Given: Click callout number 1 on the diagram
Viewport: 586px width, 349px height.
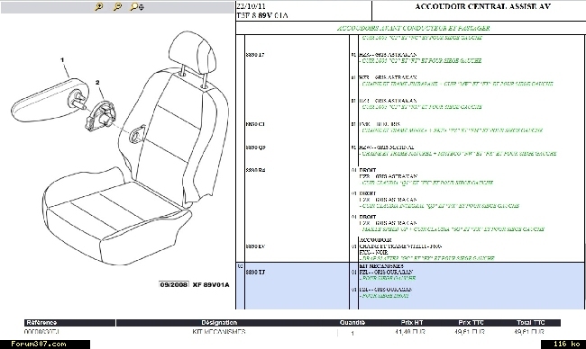Looking at the screenshot, I should (62, 59).
